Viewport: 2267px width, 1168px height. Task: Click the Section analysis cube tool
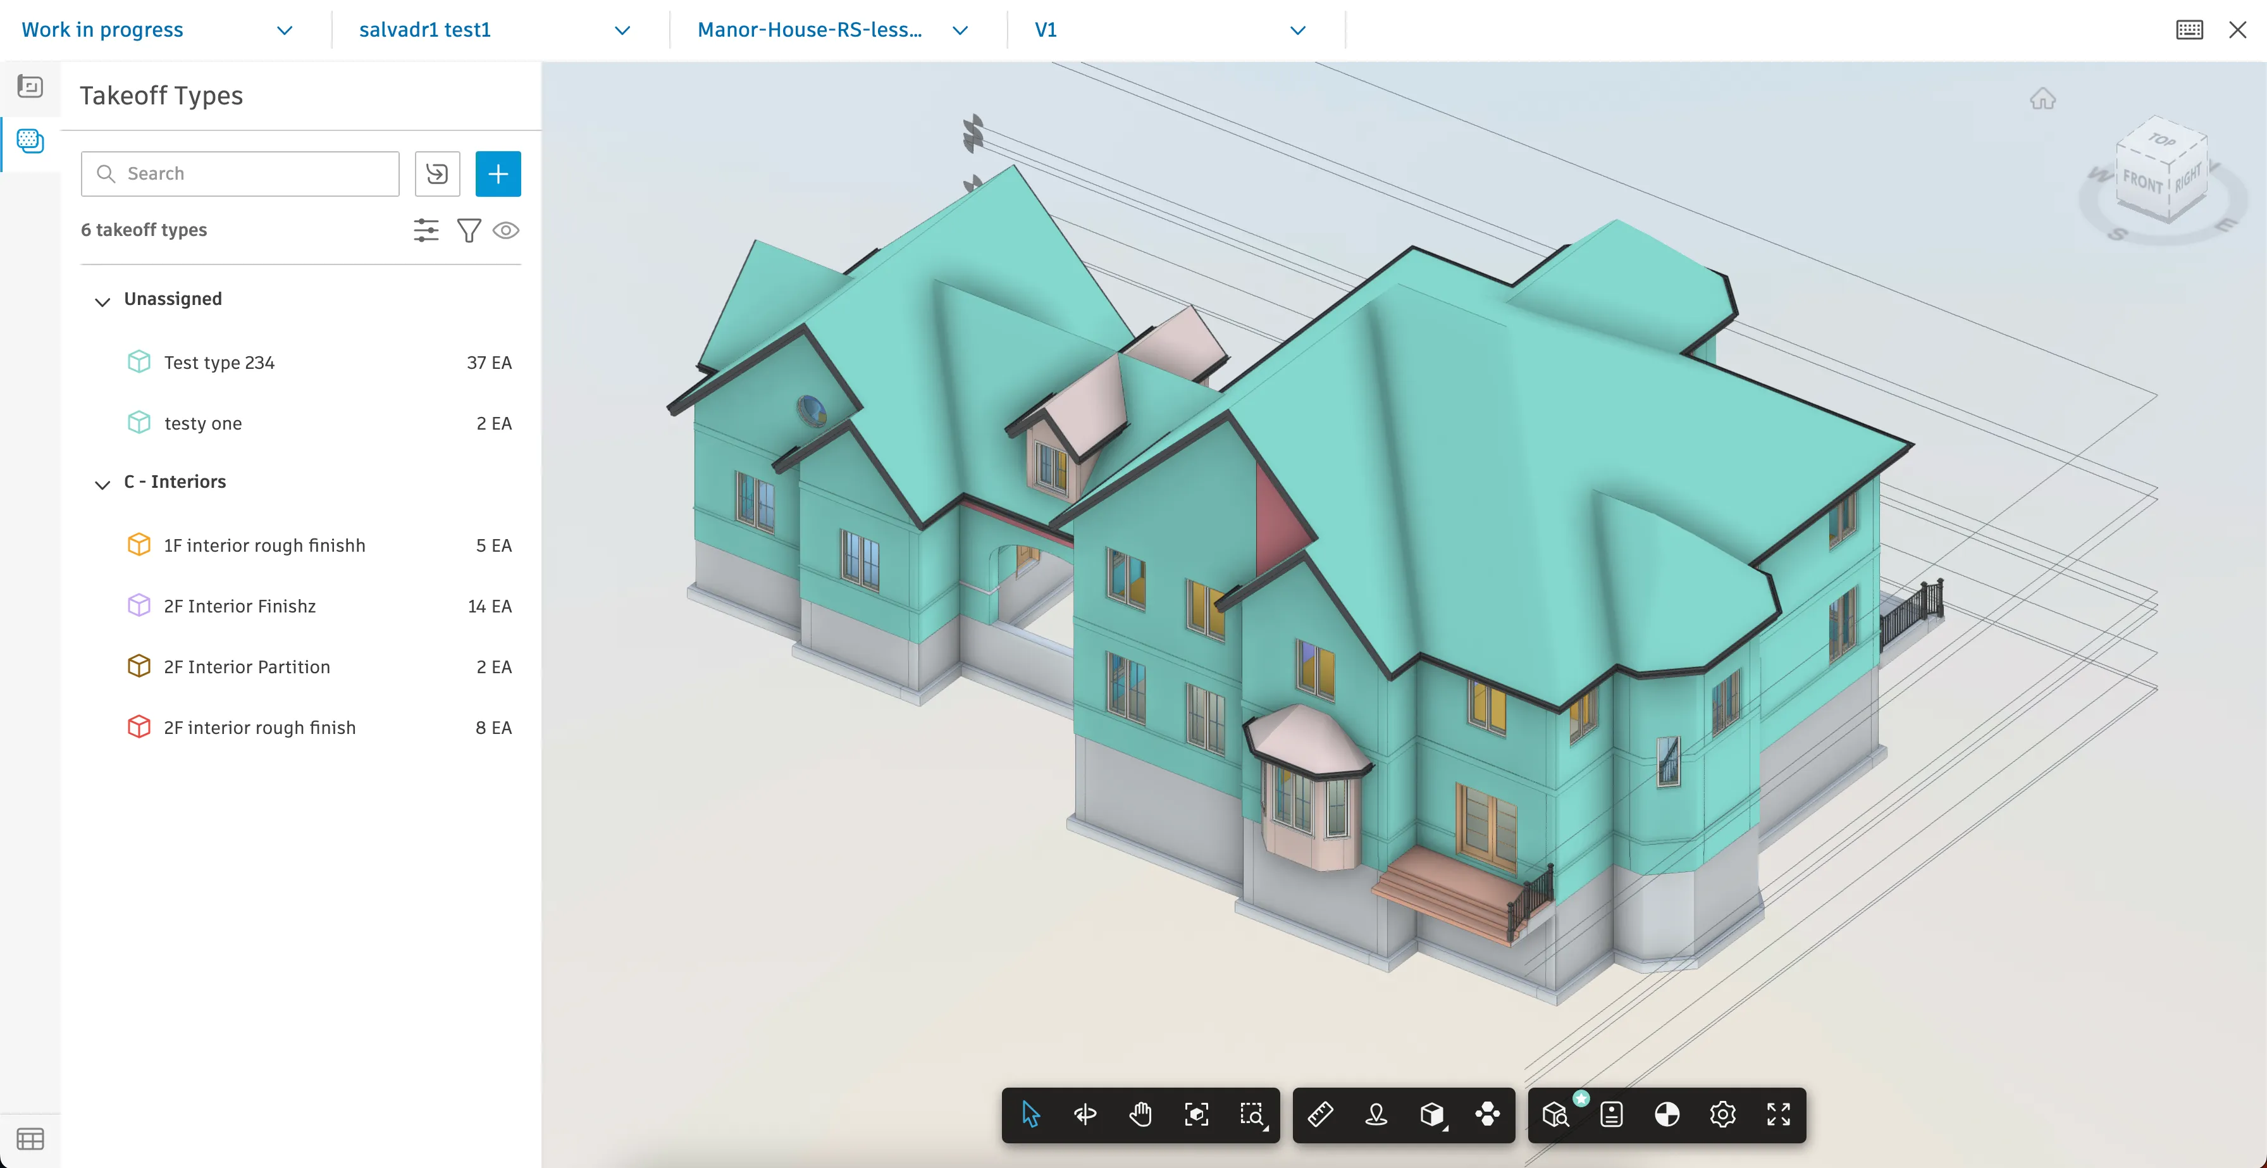tap(1432, 1114)
